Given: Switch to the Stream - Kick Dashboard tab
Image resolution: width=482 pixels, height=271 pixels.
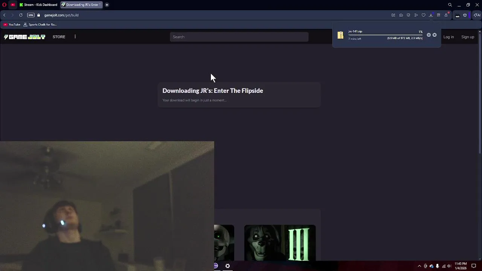Looking at the screenshot, I should 38,5.
